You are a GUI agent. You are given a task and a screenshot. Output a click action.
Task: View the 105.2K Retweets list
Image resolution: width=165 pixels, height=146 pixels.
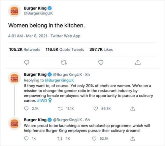(25, 49)
